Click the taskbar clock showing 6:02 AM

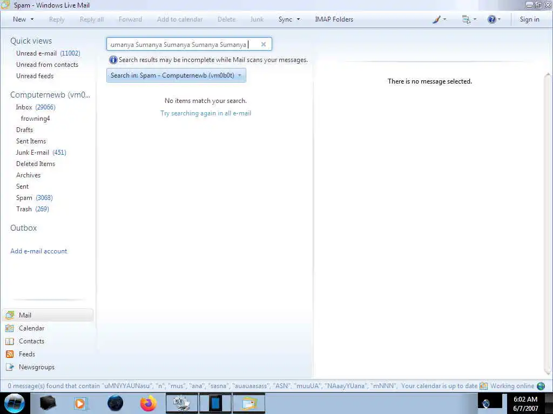(525, 404)
